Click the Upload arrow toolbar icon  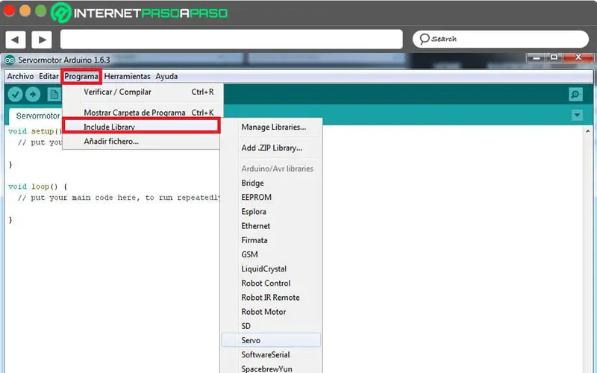click(33, 94)
